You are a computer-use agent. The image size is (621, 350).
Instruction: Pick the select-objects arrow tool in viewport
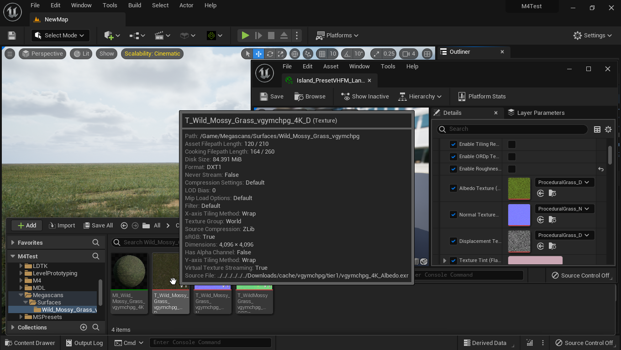click(247, 54)
